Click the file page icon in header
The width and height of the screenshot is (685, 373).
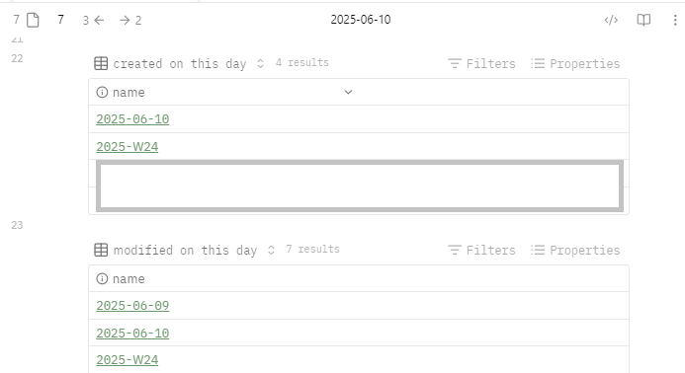coord(33,20)
